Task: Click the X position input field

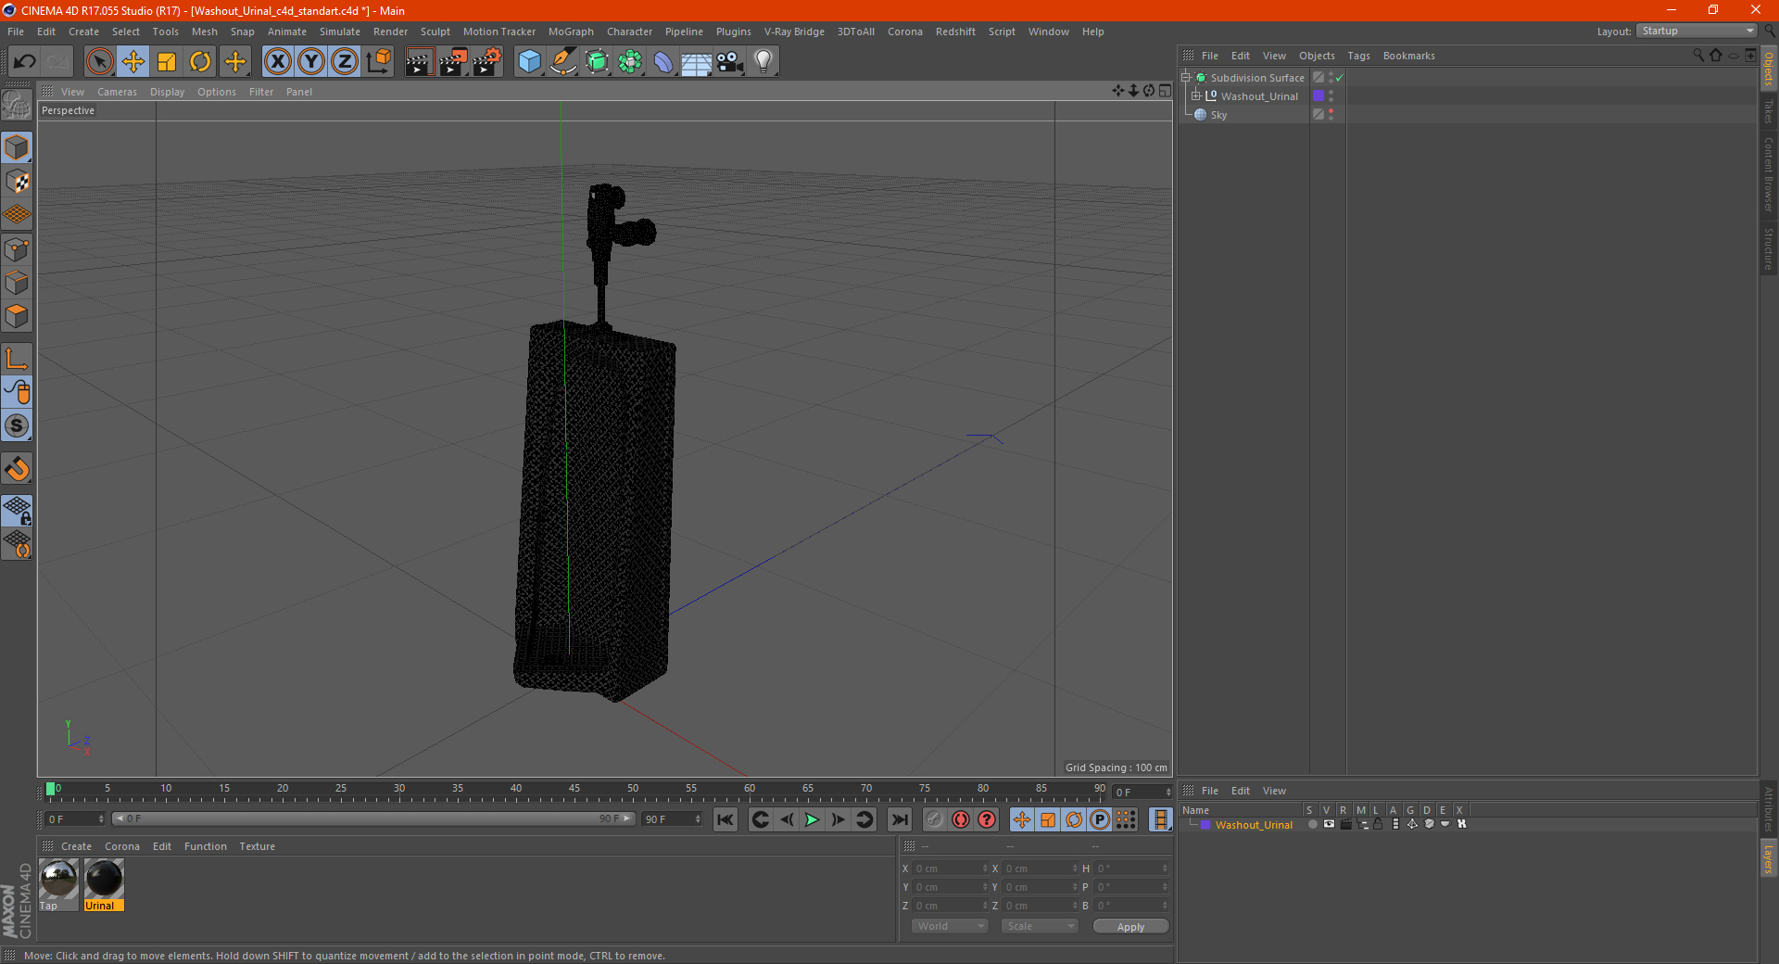Action: coord(950,869)
